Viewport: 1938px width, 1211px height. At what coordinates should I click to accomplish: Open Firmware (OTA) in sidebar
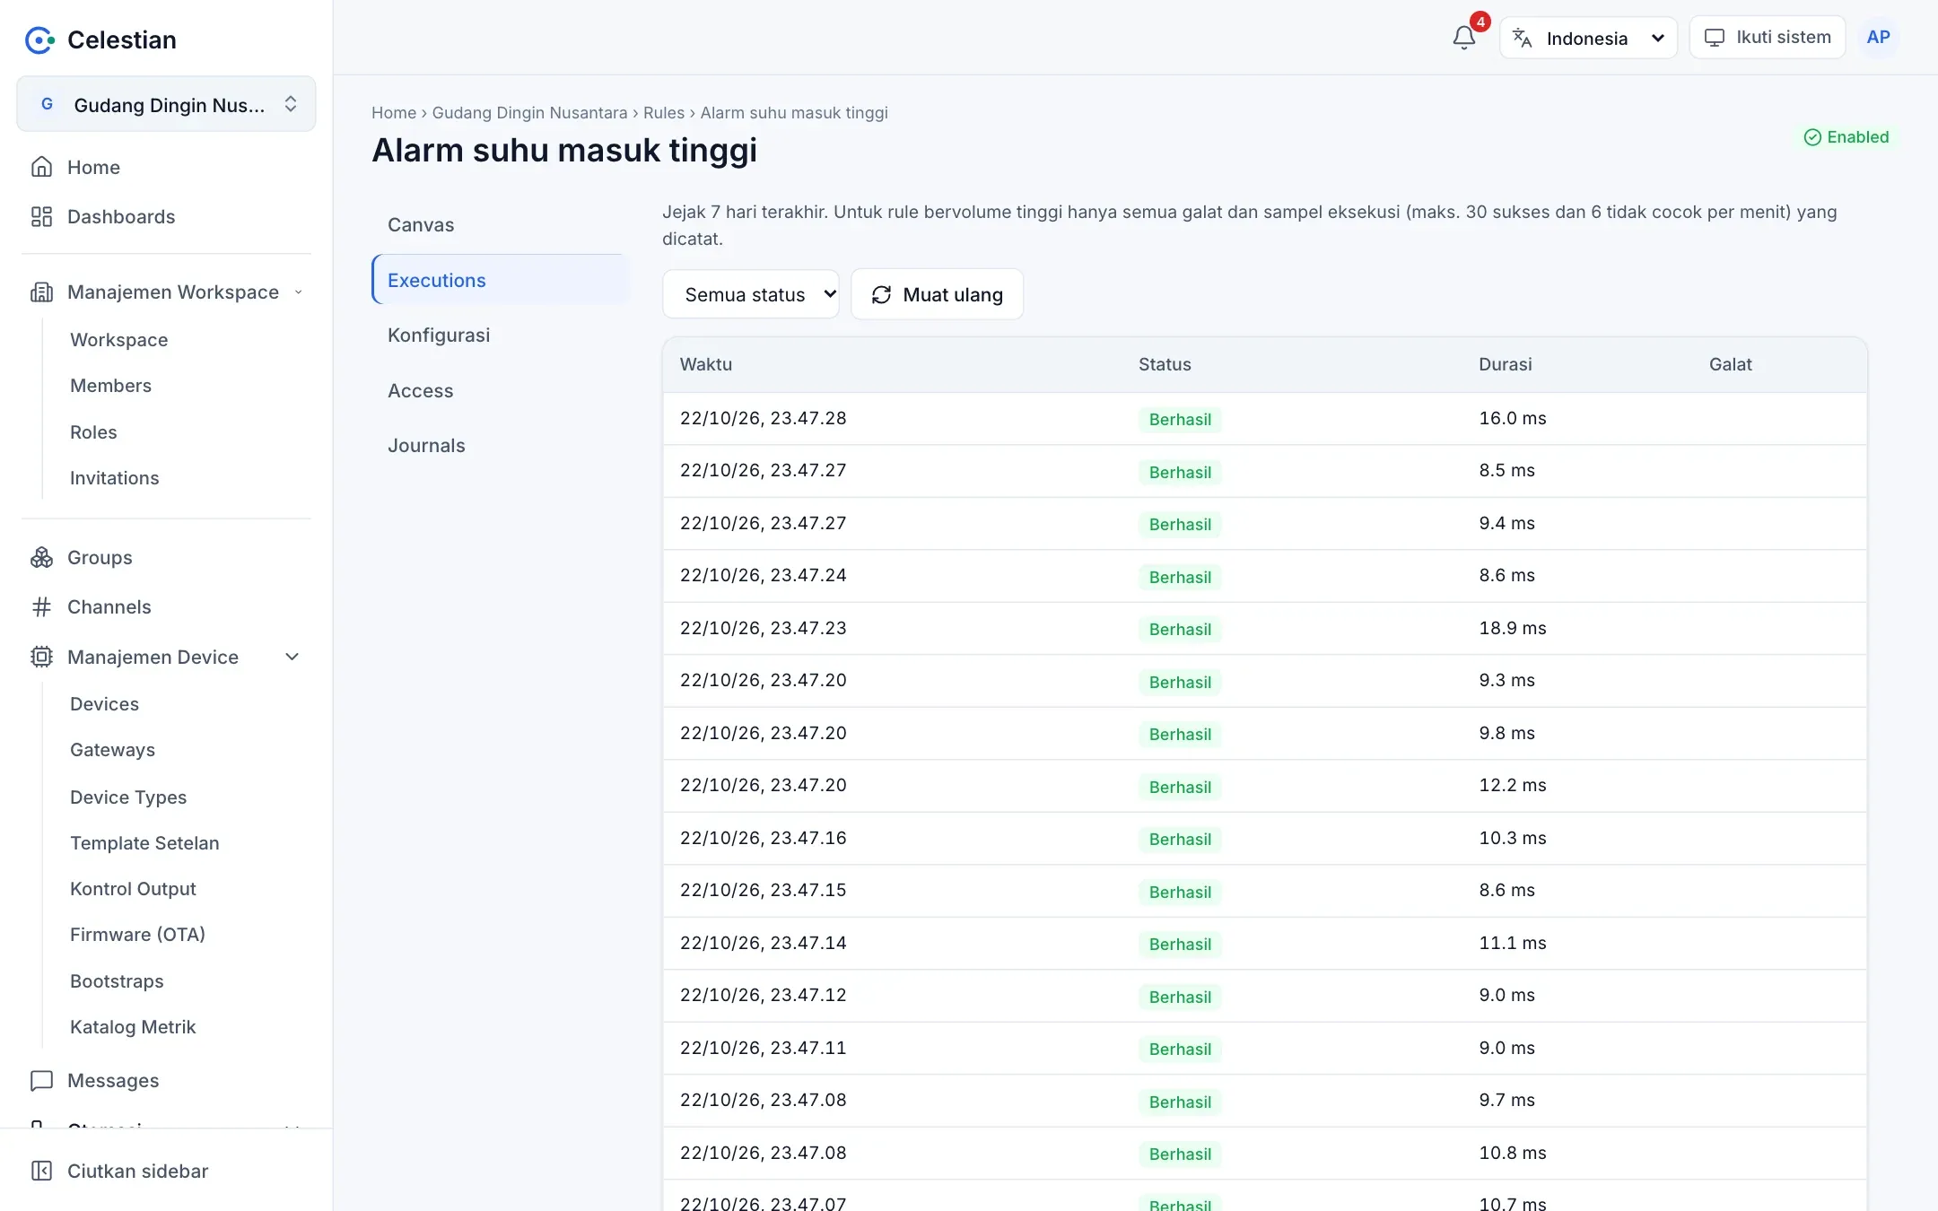pos(137,935)
